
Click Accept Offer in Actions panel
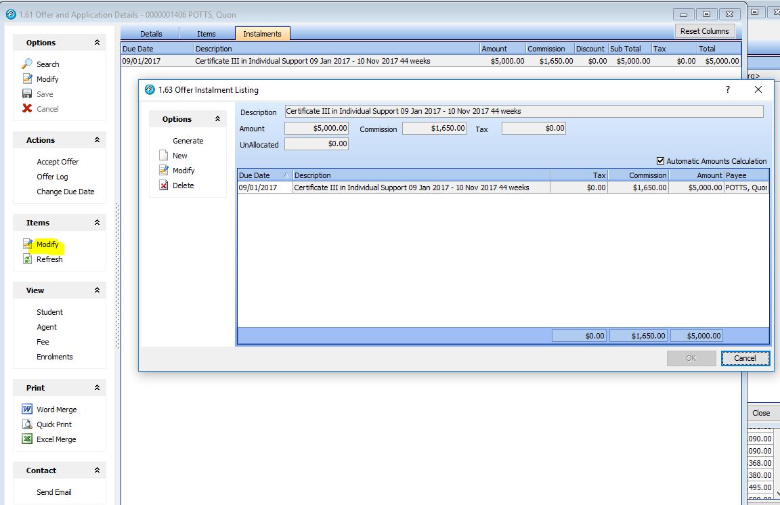[58, 162]
